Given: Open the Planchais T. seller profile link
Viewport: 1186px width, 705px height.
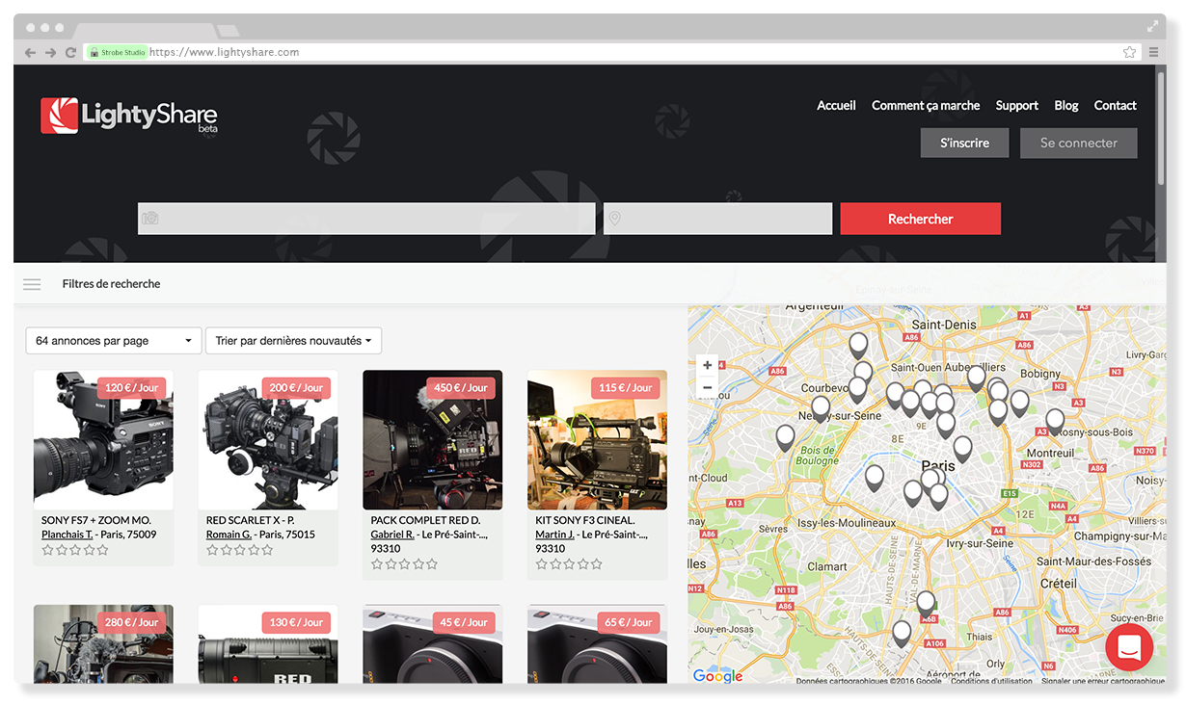Looking at the screenshot, I should pos(67,534).
